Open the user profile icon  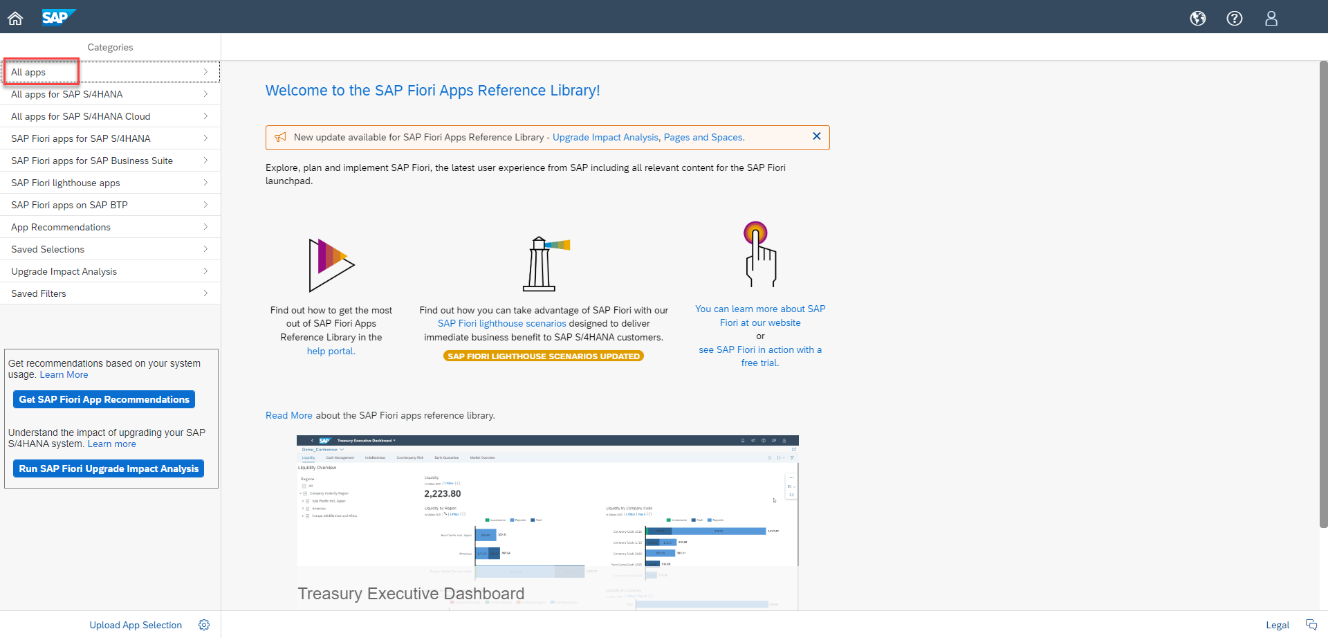click(1271, 19)
